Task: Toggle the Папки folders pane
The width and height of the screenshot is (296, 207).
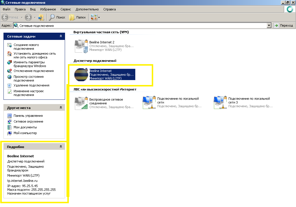Action: click(x=77, y=17)
